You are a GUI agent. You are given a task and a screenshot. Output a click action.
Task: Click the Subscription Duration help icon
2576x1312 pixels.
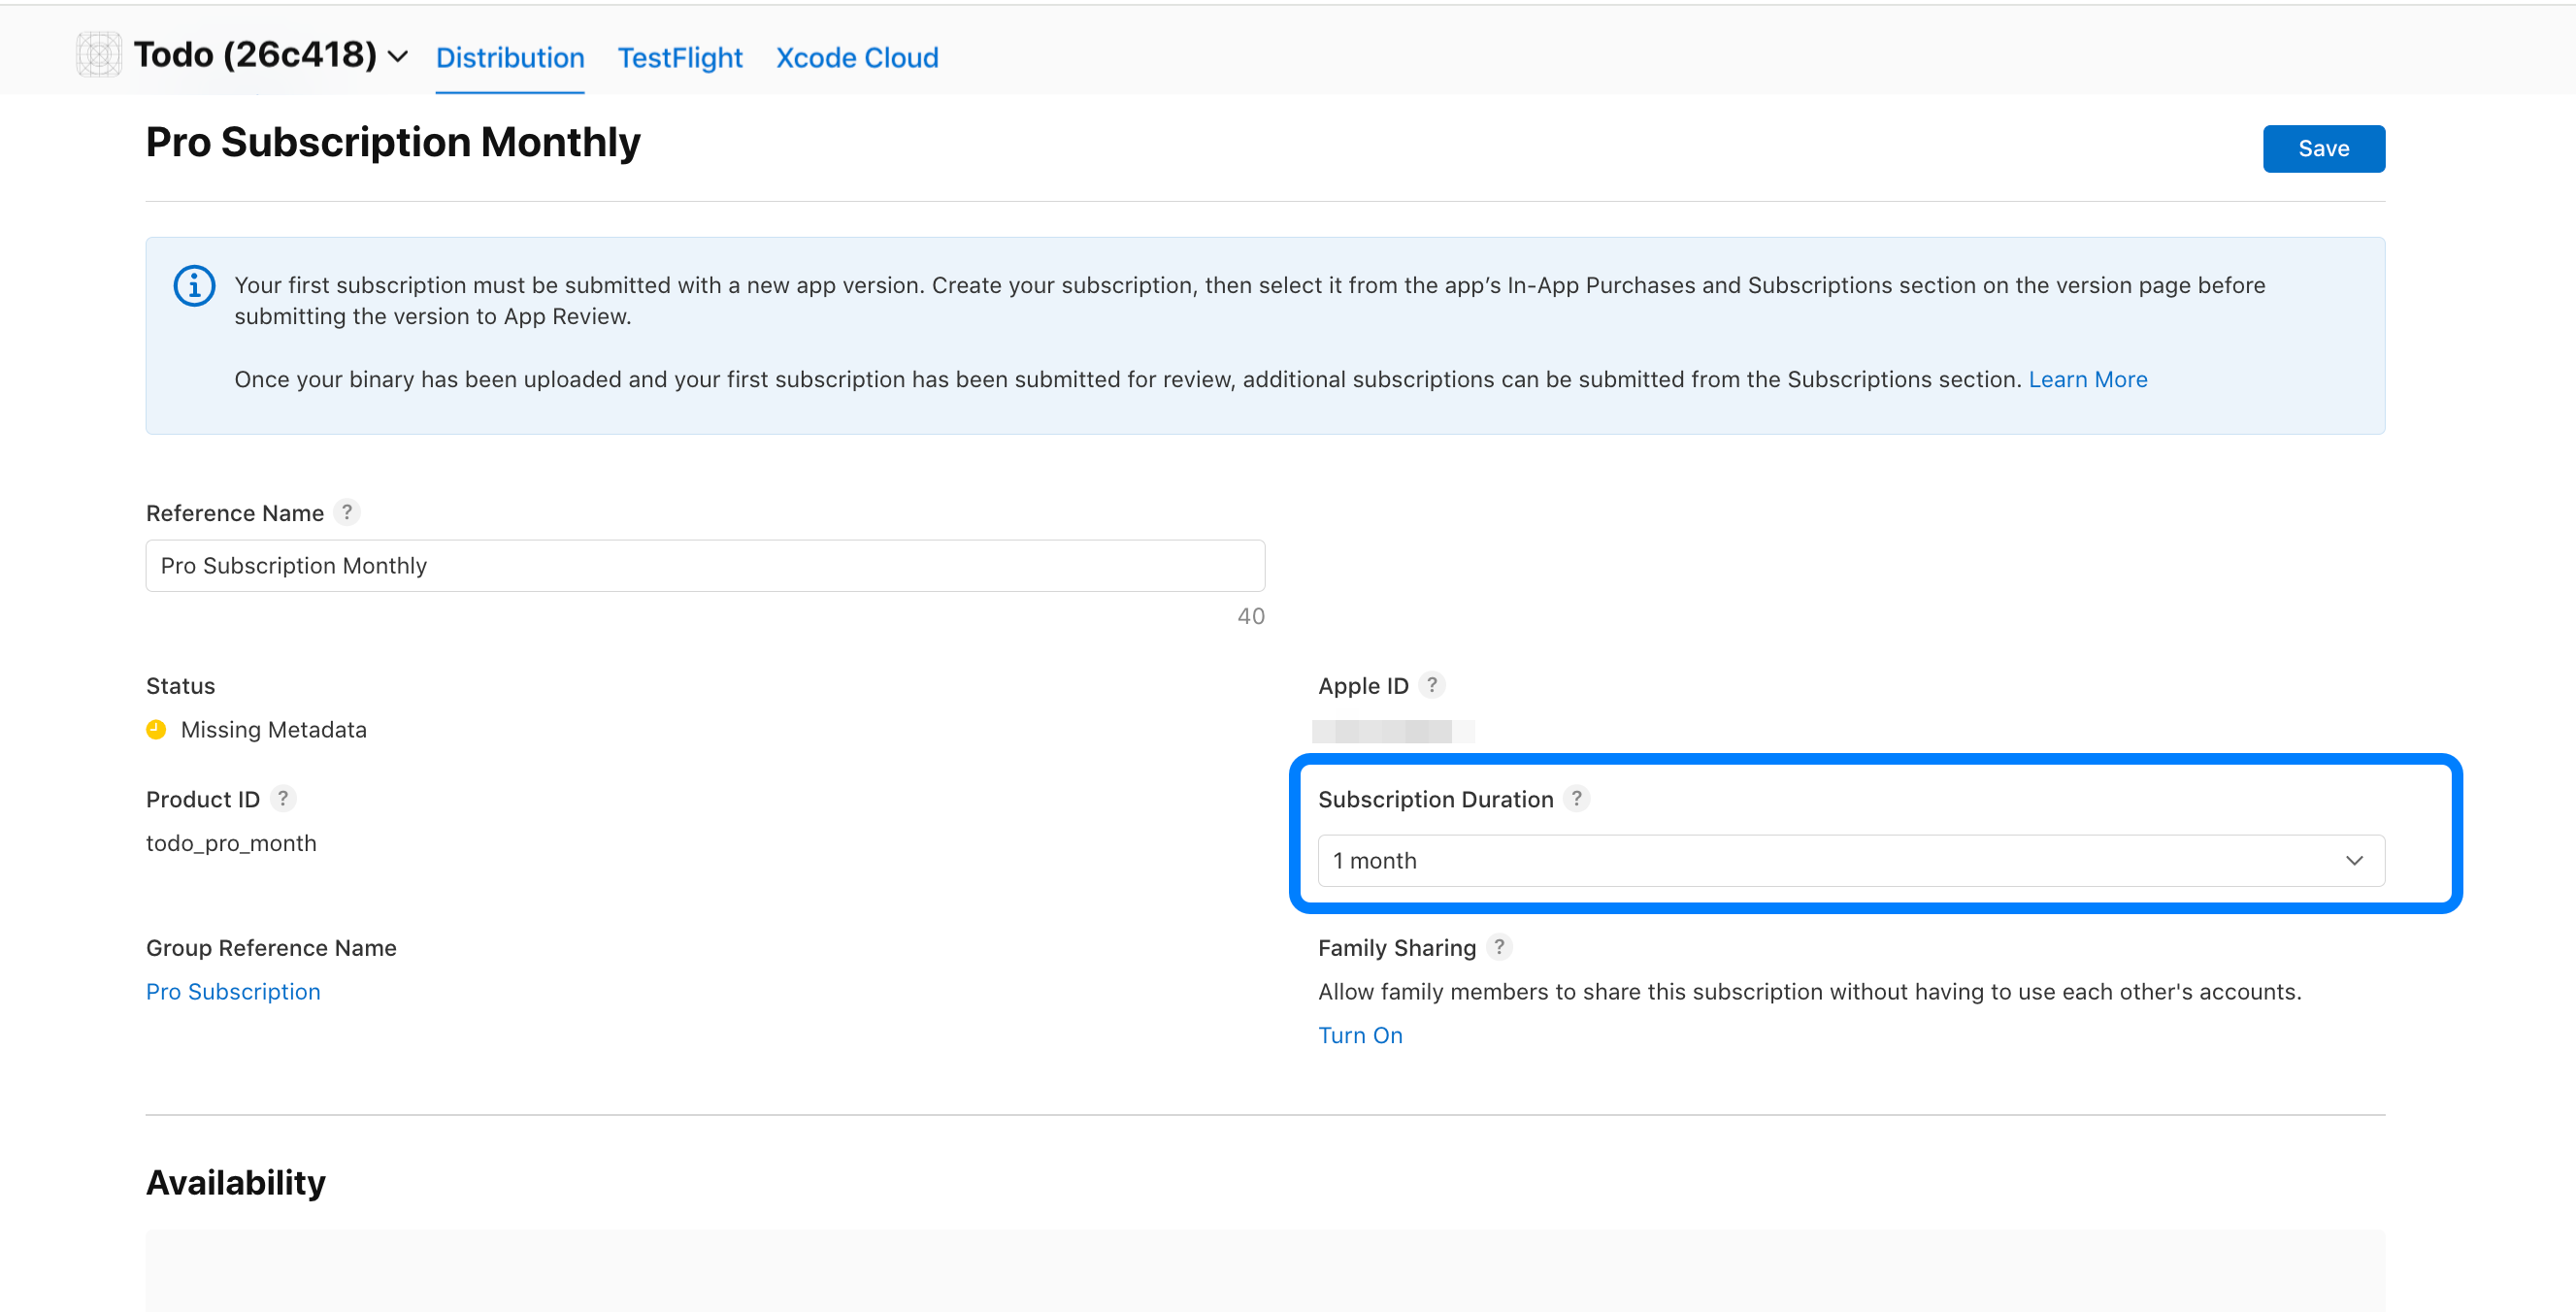tap(1576, 798)
